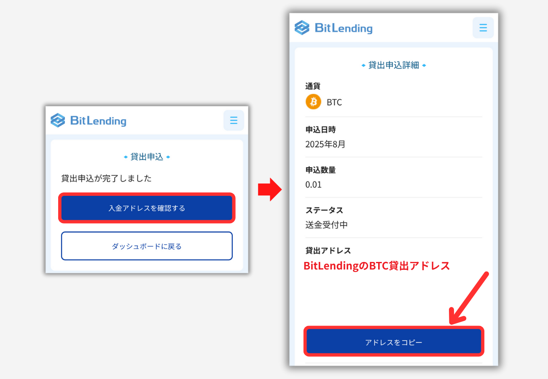Click the orange Bitcoin currency icon
This screenshot has width=548, height=379.
coord(313,102)
